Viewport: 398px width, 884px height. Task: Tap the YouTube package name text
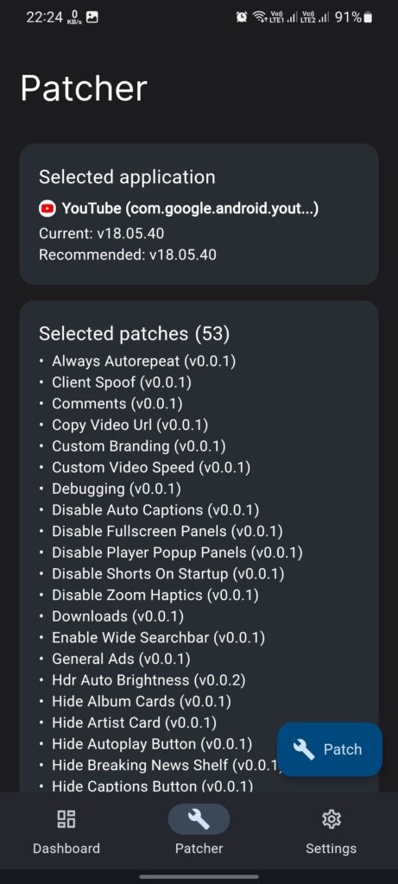click(x=190, y=209)
